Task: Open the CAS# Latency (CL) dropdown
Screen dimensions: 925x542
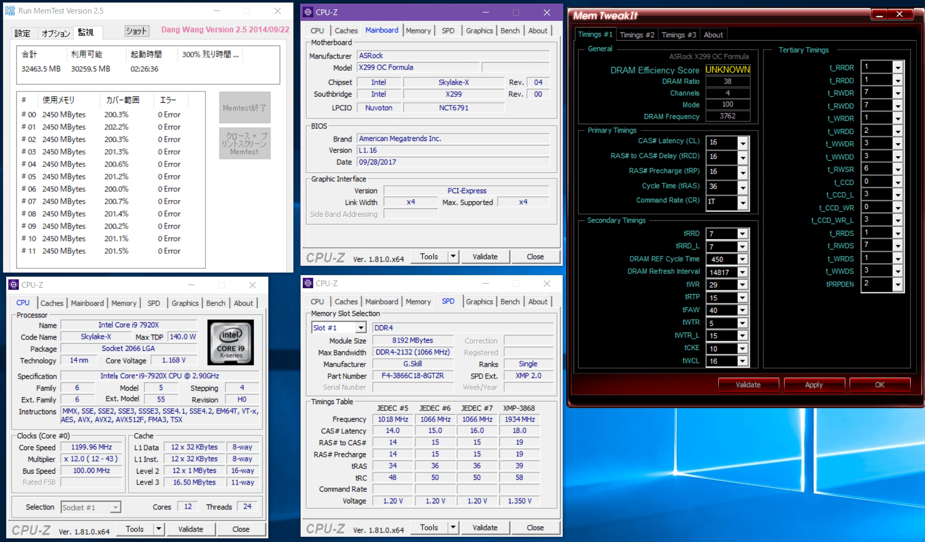Action: coord(743,143)
